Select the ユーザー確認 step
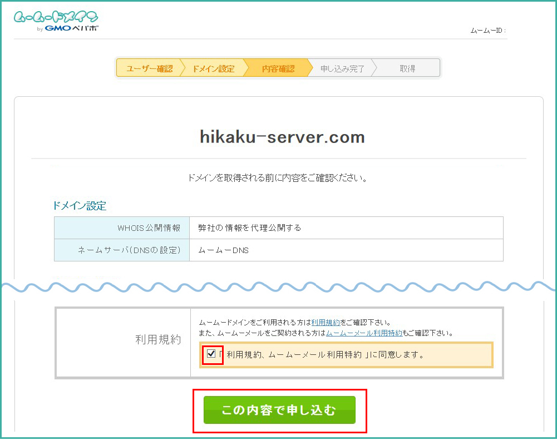 tap(149, 69)
